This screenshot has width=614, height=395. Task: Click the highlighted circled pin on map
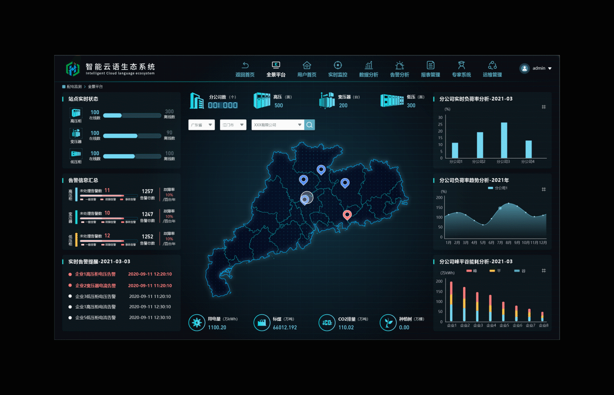(x=306, y=198)
